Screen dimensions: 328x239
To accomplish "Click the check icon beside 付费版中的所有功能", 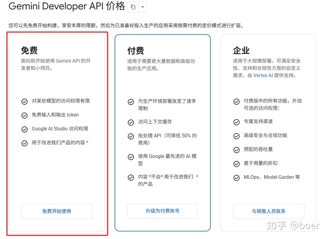I will click(237, 102).
